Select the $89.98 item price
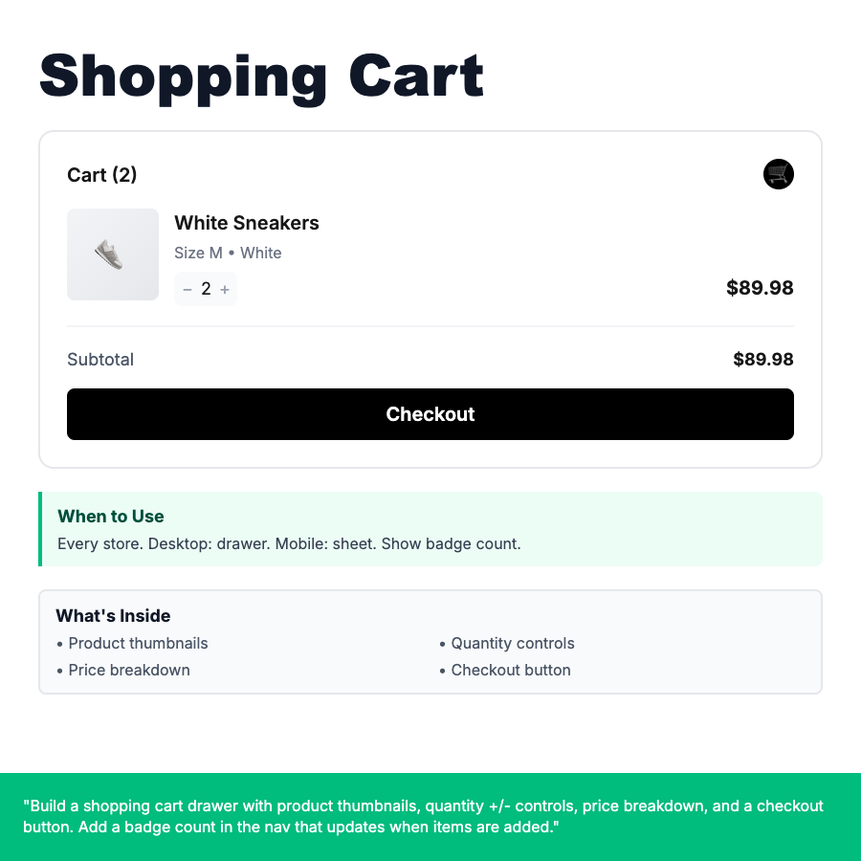Screen dimensions: 861x861 click(x=759, y=287)
